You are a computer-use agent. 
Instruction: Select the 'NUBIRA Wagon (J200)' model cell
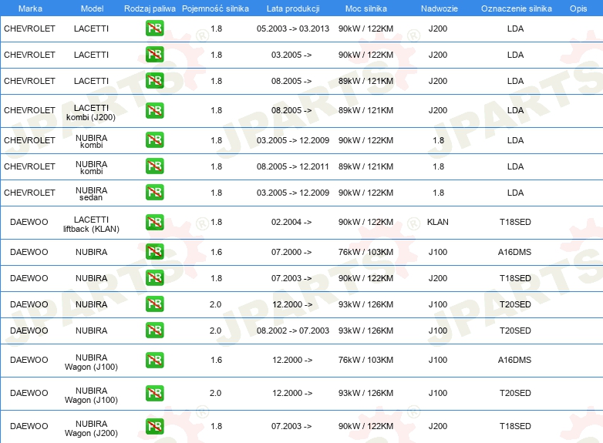coord(91,428)
